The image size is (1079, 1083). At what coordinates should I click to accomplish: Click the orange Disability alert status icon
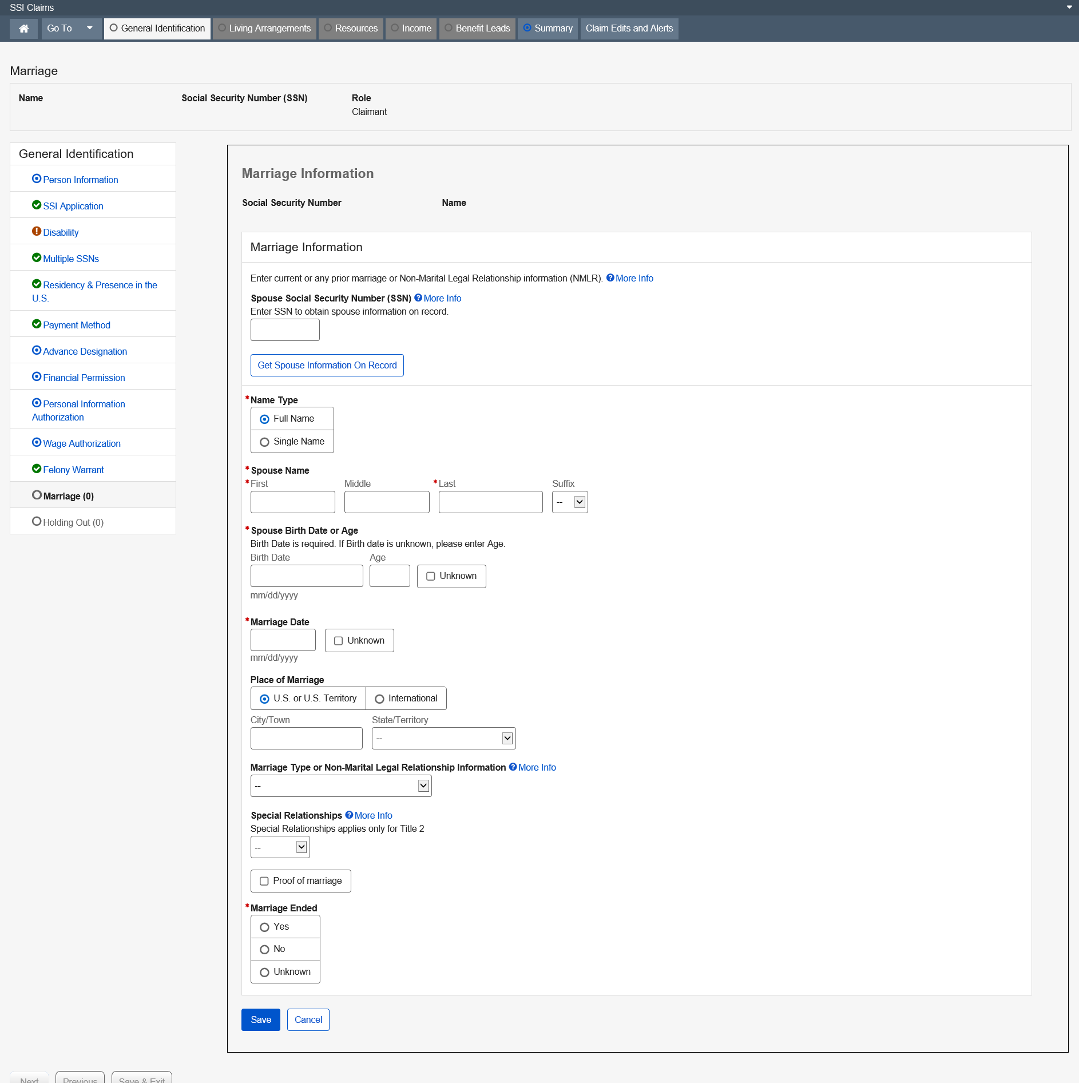(x=37, y=232)
